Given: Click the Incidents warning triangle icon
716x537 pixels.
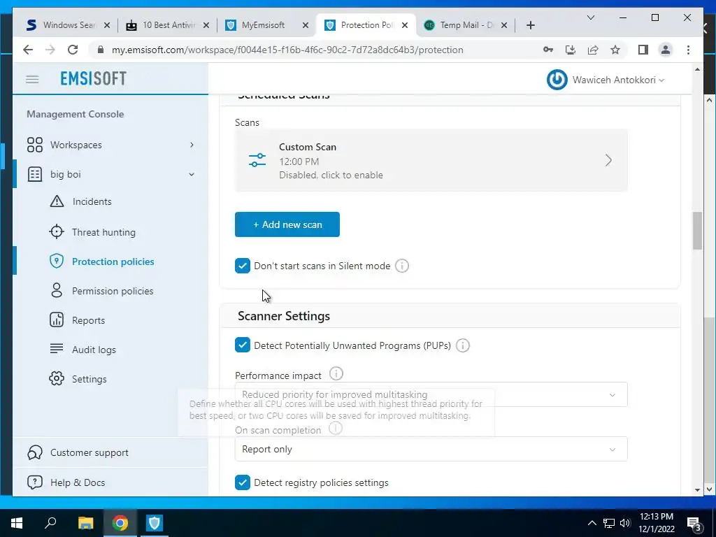Looking at the screenshot, I should 57,201.
